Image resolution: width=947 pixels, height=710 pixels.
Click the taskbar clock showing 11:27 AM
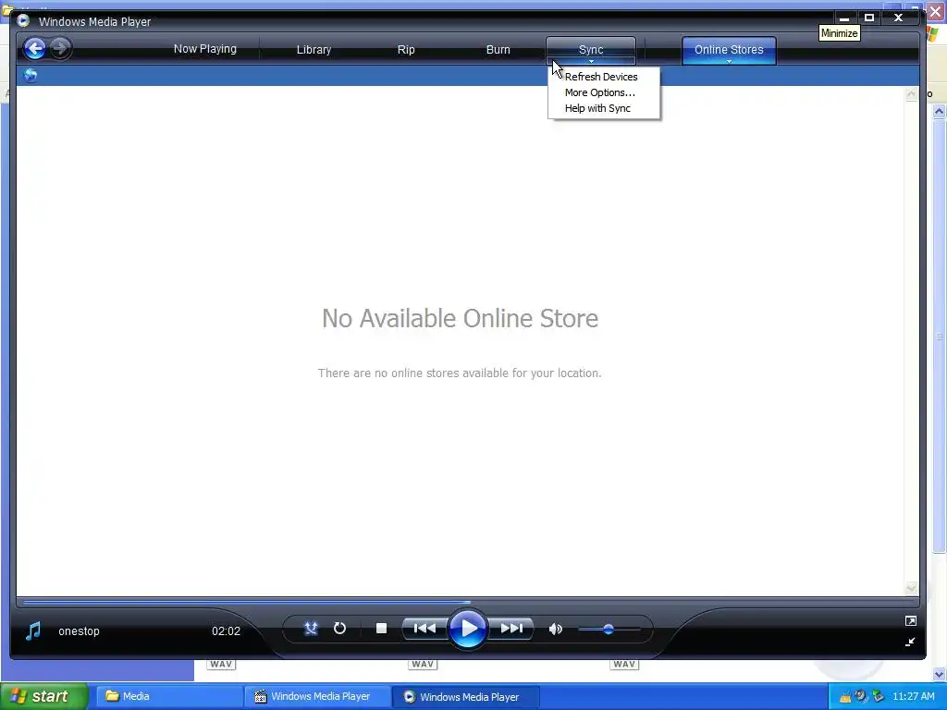click(x=913, y=696)
